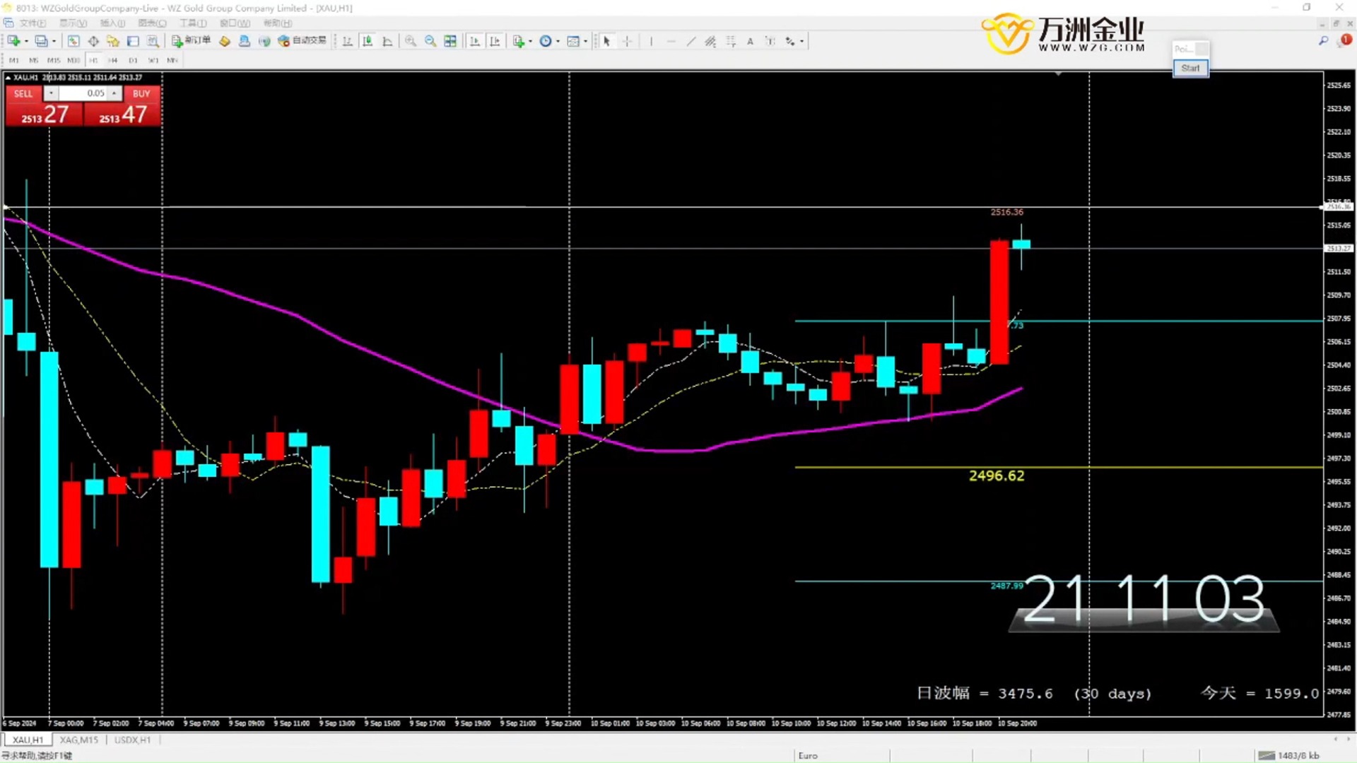Switch chart to D1 timeframe
The image size is (1357, 763).
(x=133, y=60)
